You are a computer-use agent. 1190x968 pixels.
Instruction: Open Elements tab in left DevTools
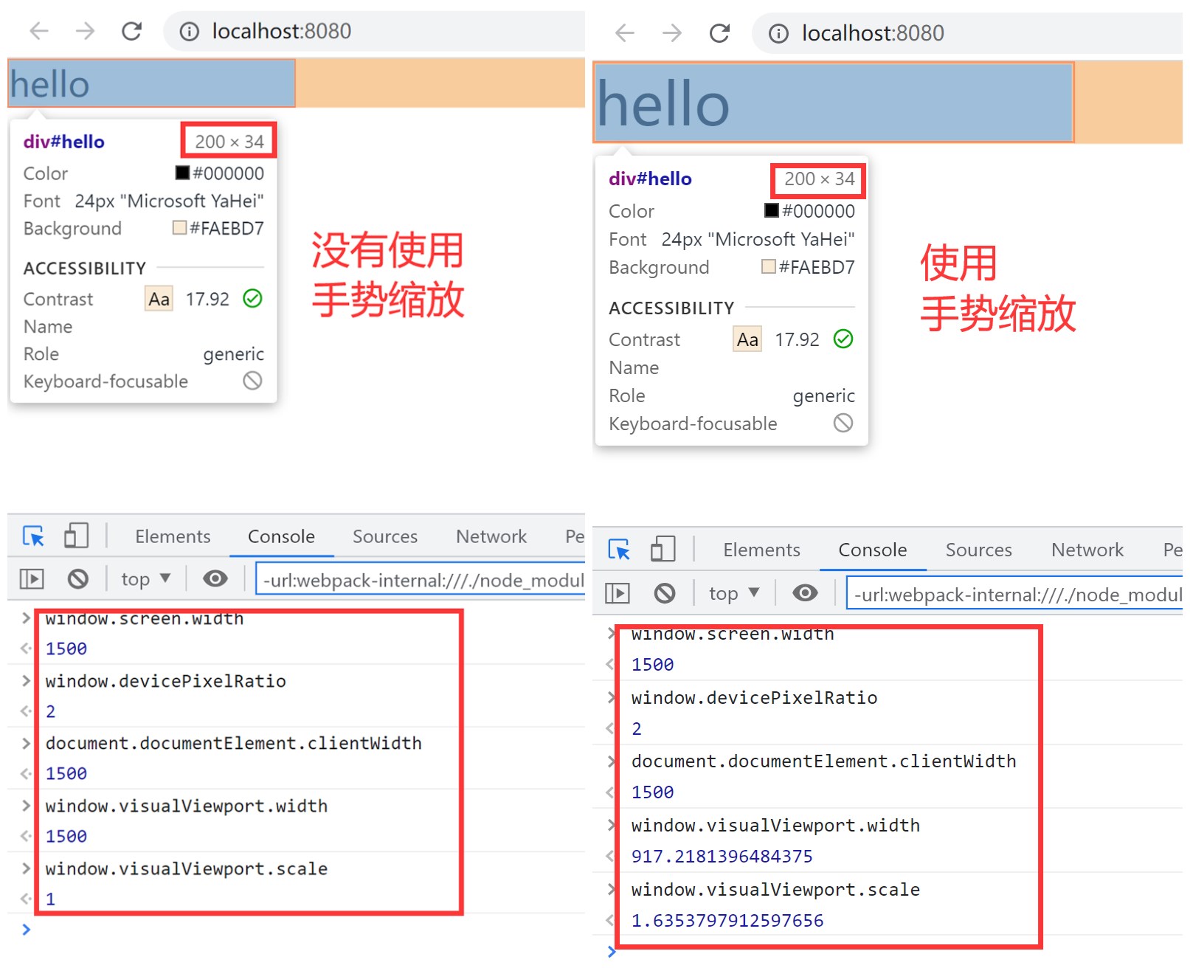[x=173, y=536]
